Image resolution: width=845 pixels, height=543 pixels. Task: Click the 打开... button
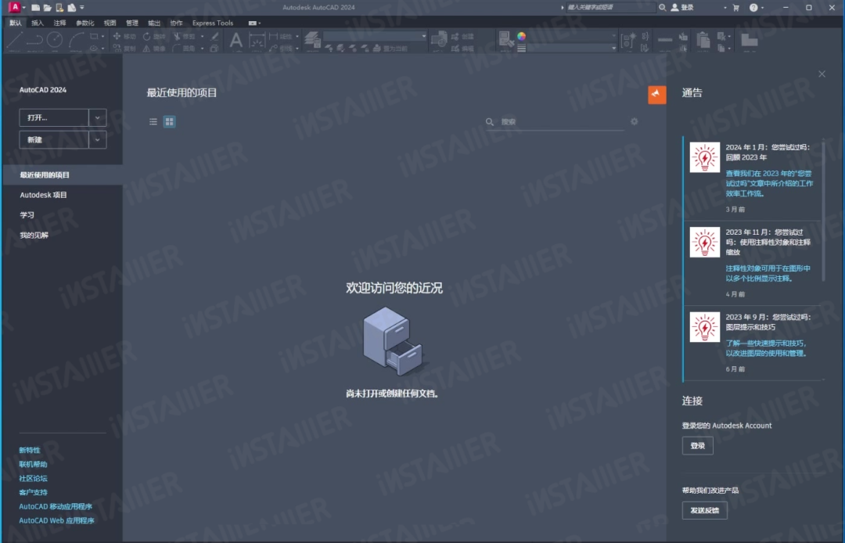click(x=54, y=117)
